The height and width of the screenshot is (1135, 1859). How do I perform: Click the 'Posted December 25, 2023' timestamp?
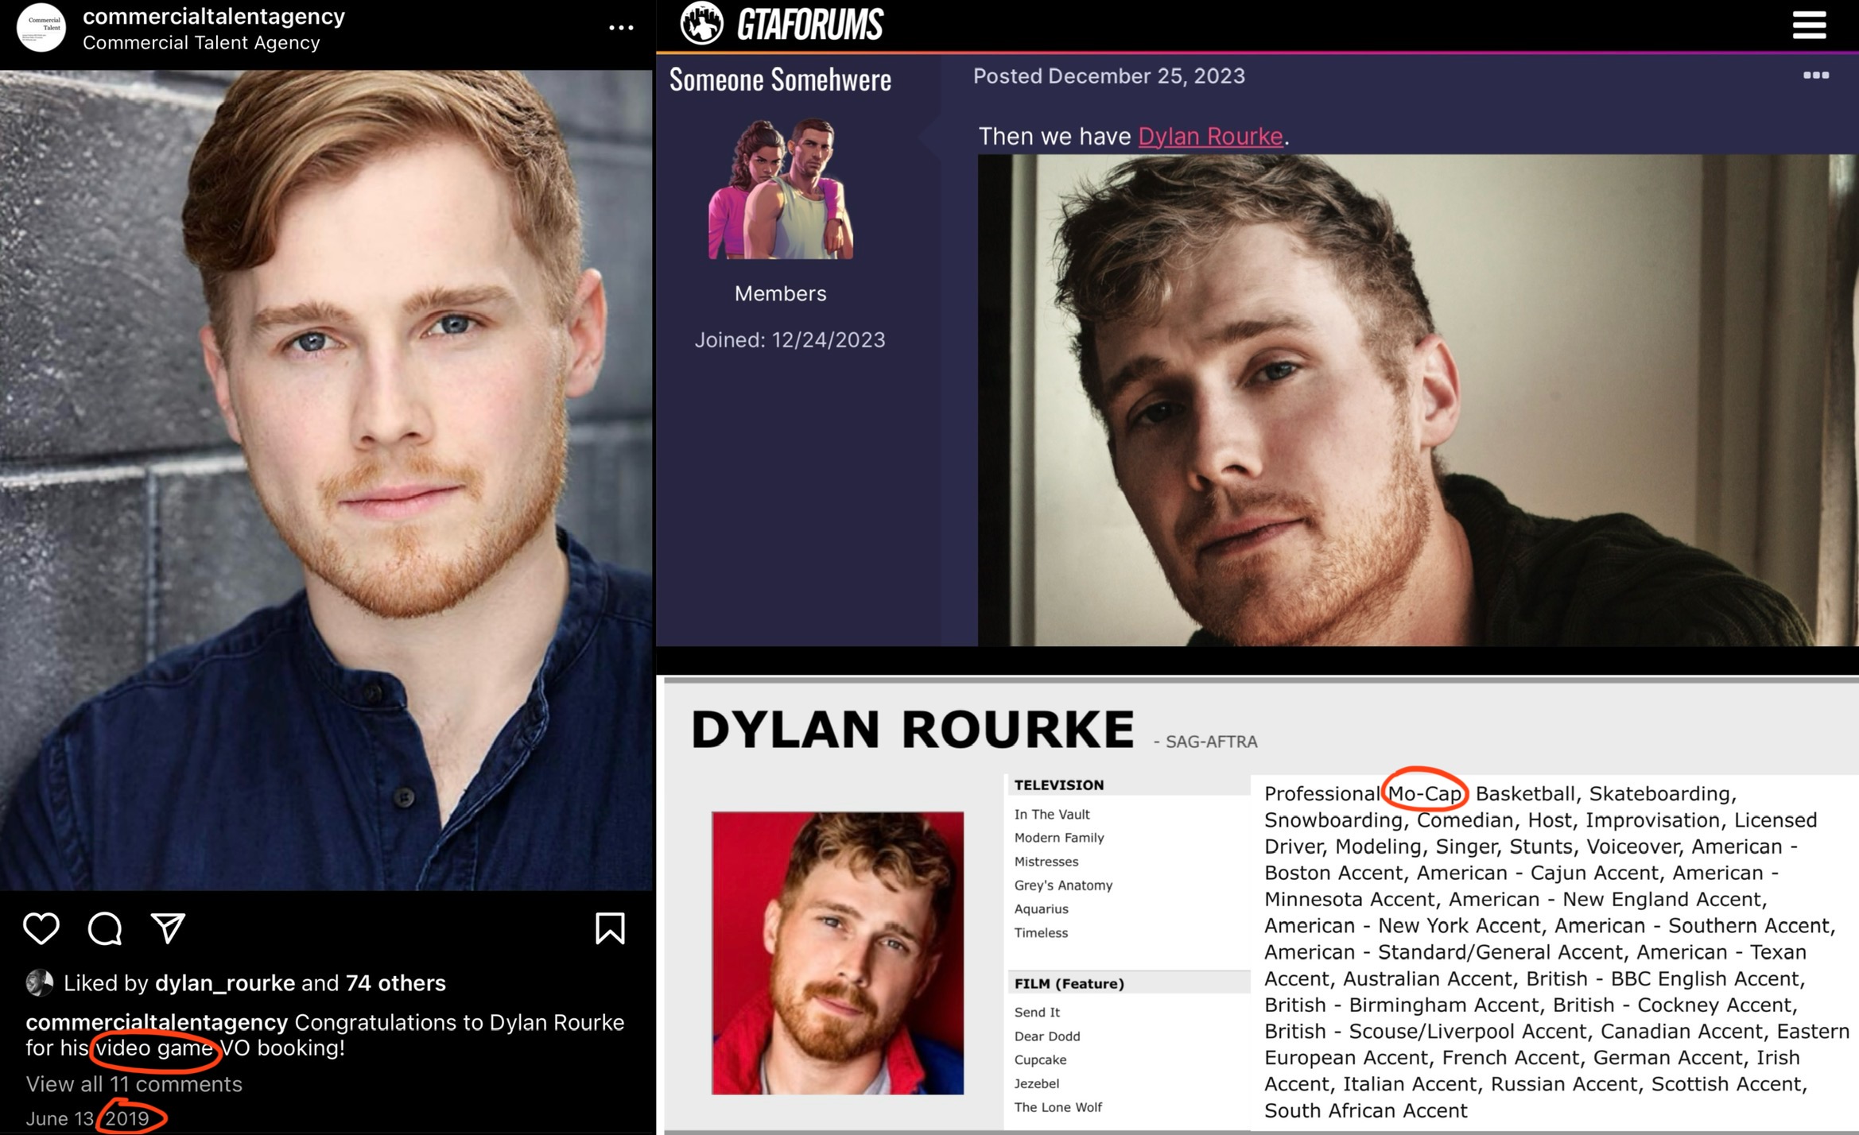pos(1109,76)
